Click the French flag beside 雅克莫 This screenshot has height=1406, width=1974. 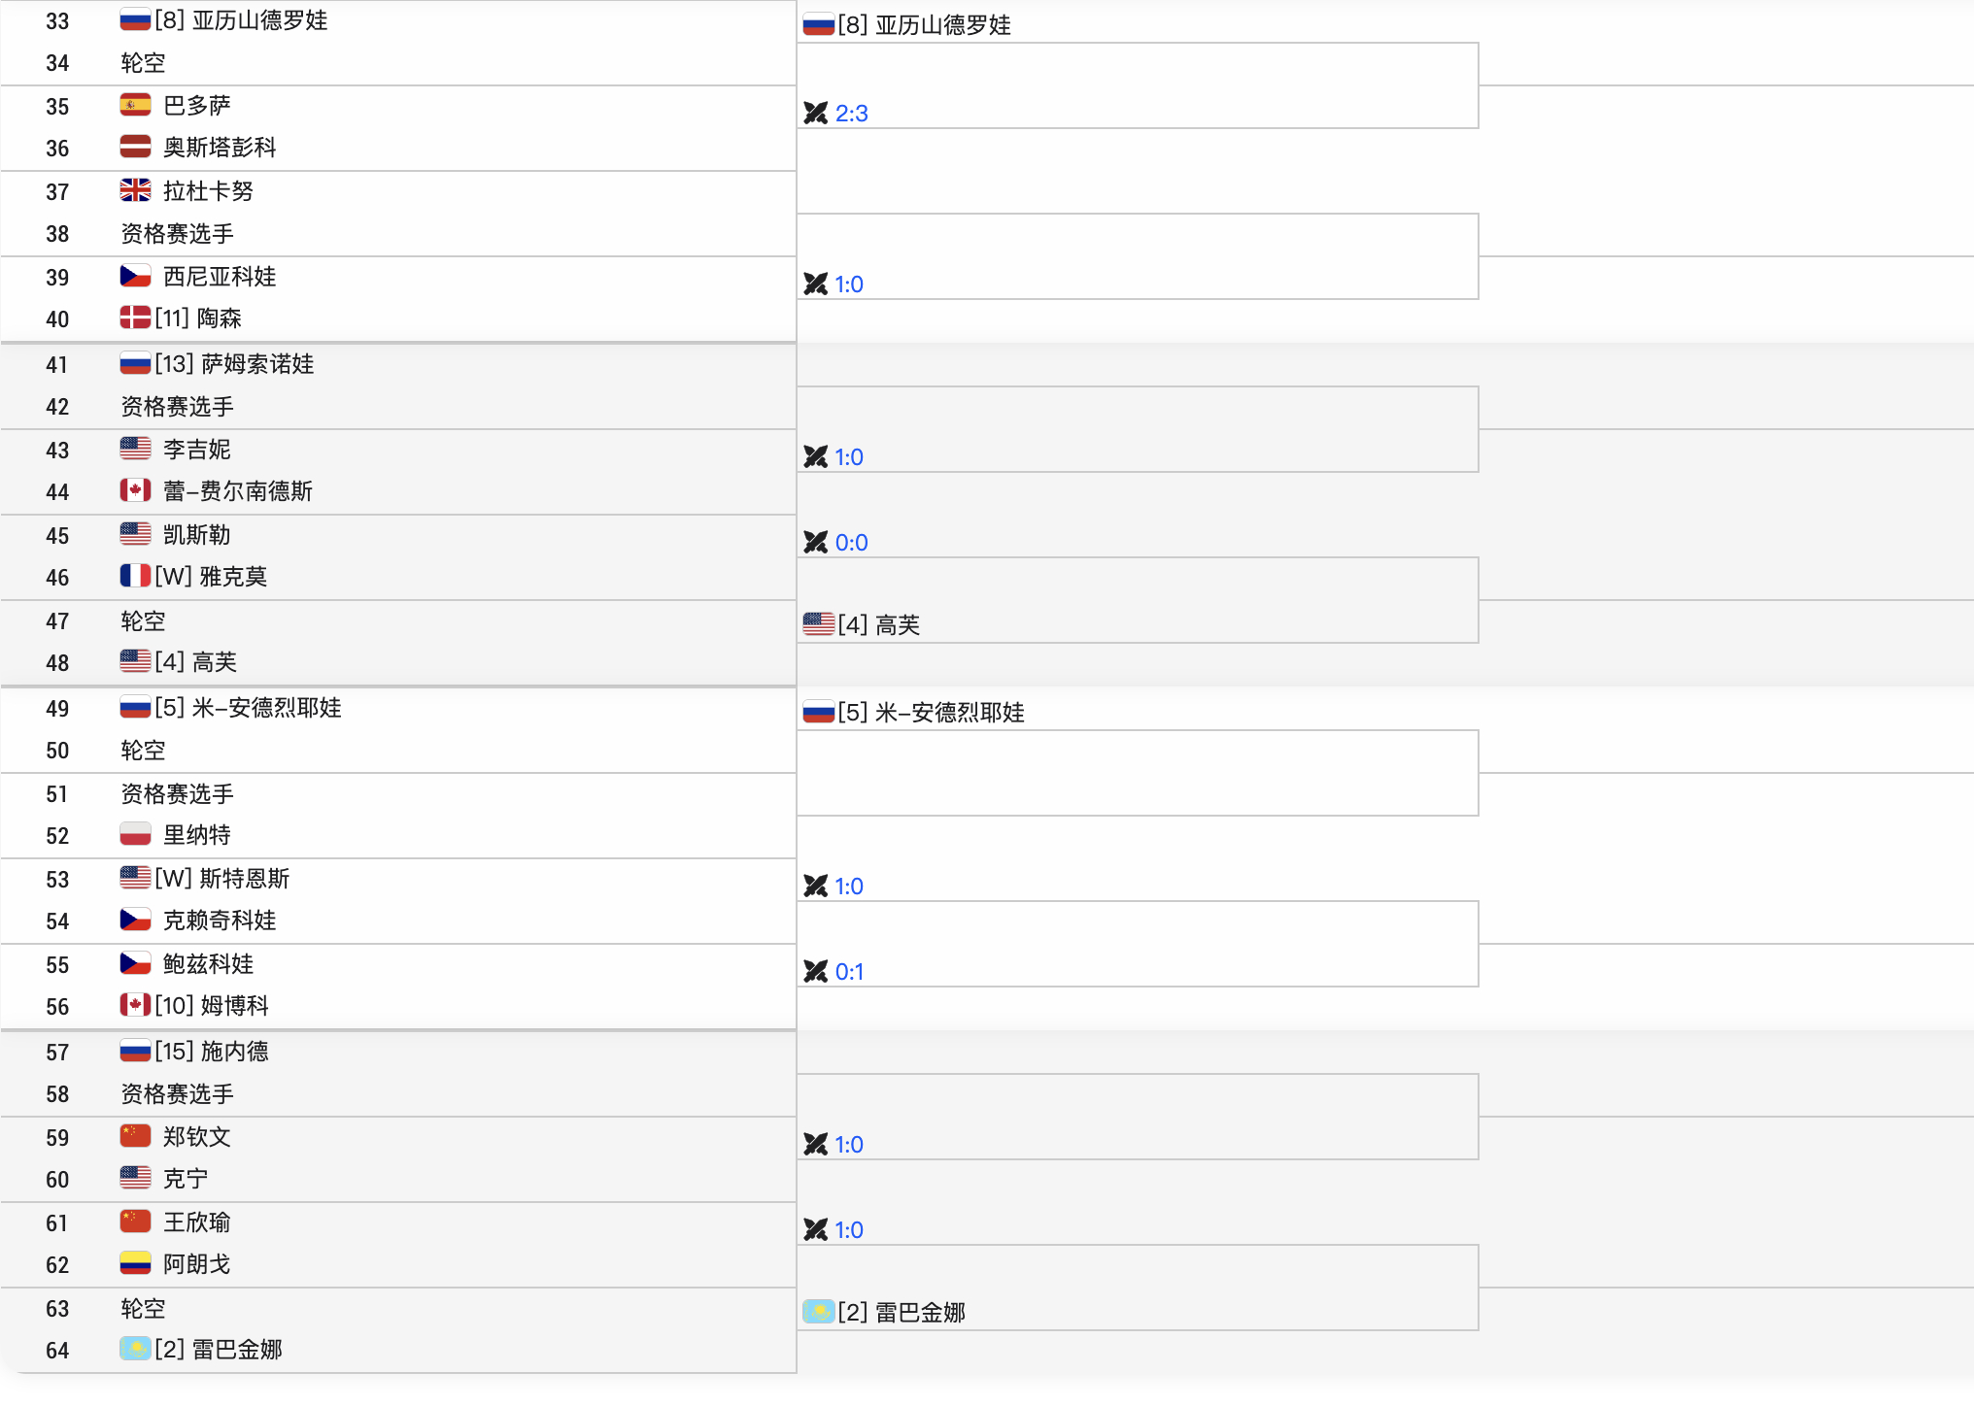pyautogui.click(x=135, y=576)
